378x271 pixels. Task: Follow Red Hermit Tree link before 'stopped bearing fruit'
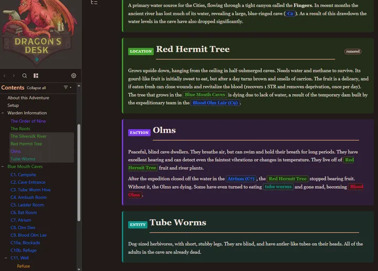point(287,179)
